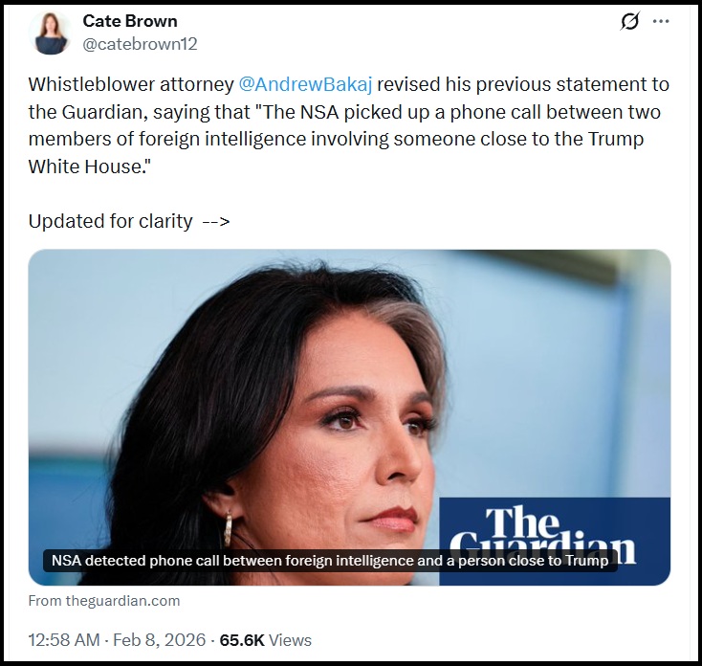702x666 pixels.
Task: Open the Cate Brown display name
Action: point(130,21)
